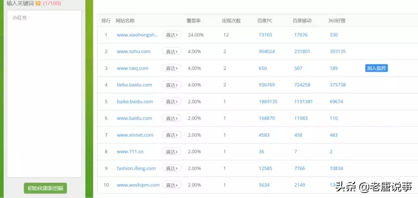Click the 百度移动 value 1191381

[x=304, y=102]
